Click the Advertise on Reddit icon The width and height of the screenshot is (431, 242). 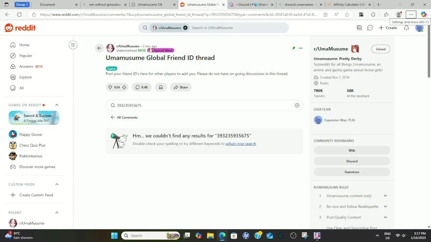[x=359, y=28]
